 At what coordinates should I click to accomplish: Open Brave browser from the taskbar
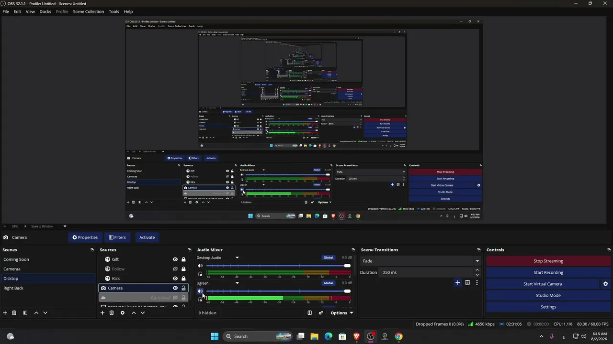click(x=356, y=336)
